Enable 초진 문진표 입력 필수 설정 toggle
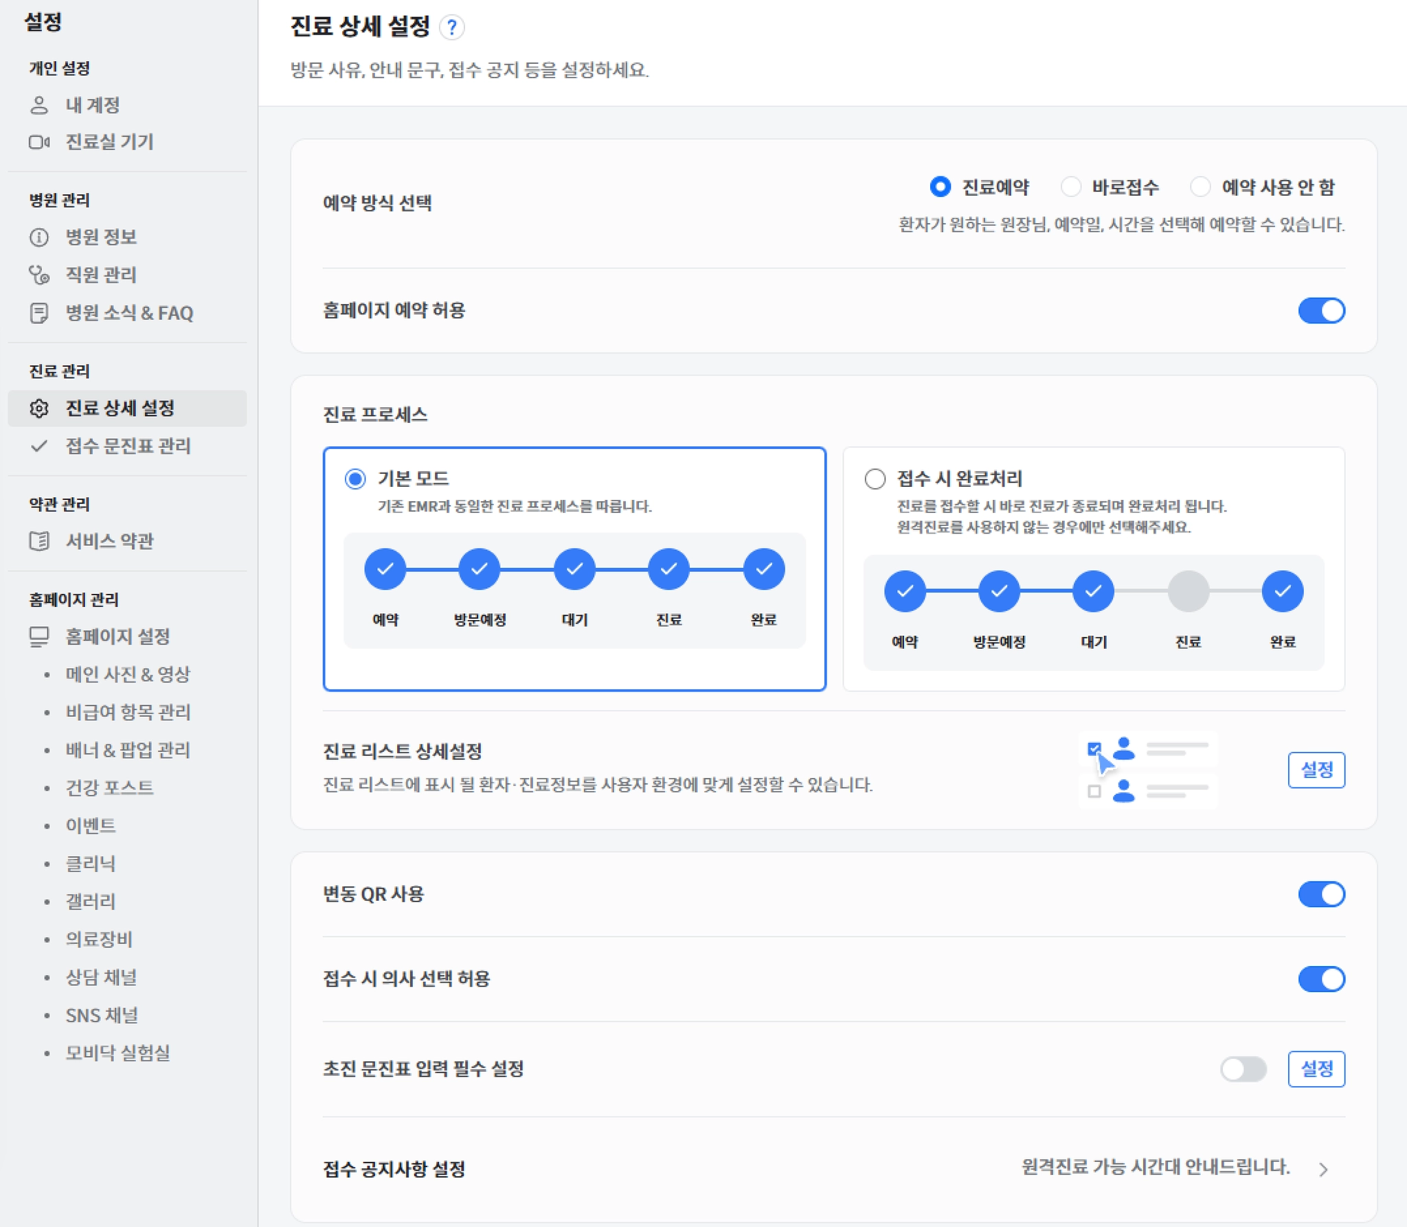 click(x=1243, y=1068)
